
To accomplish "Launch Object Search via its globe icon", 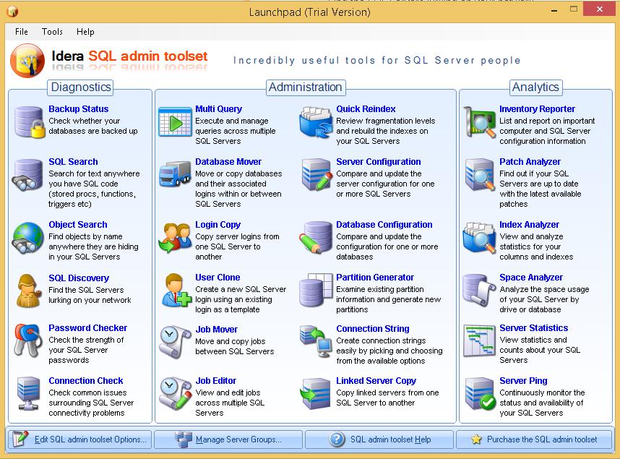I will (27, 238).
